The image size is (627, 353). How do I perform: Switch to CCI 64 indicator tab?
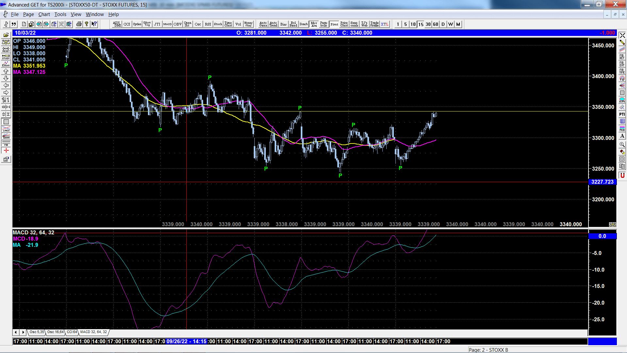(x=72, y=332)
